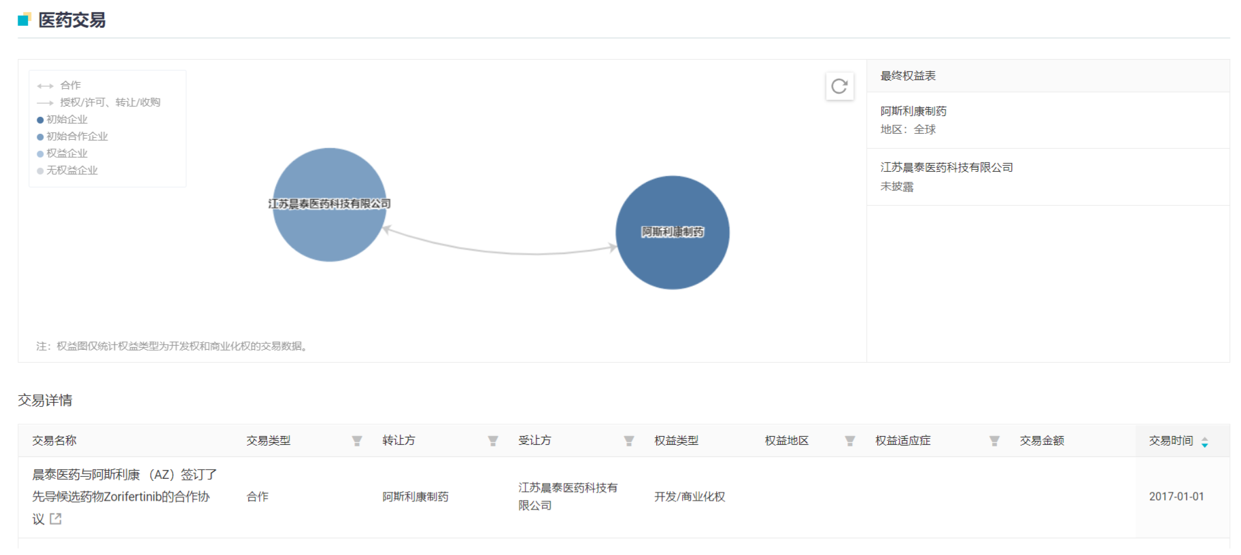Toggle the 无权益企业 legend item

coord(68,171)
